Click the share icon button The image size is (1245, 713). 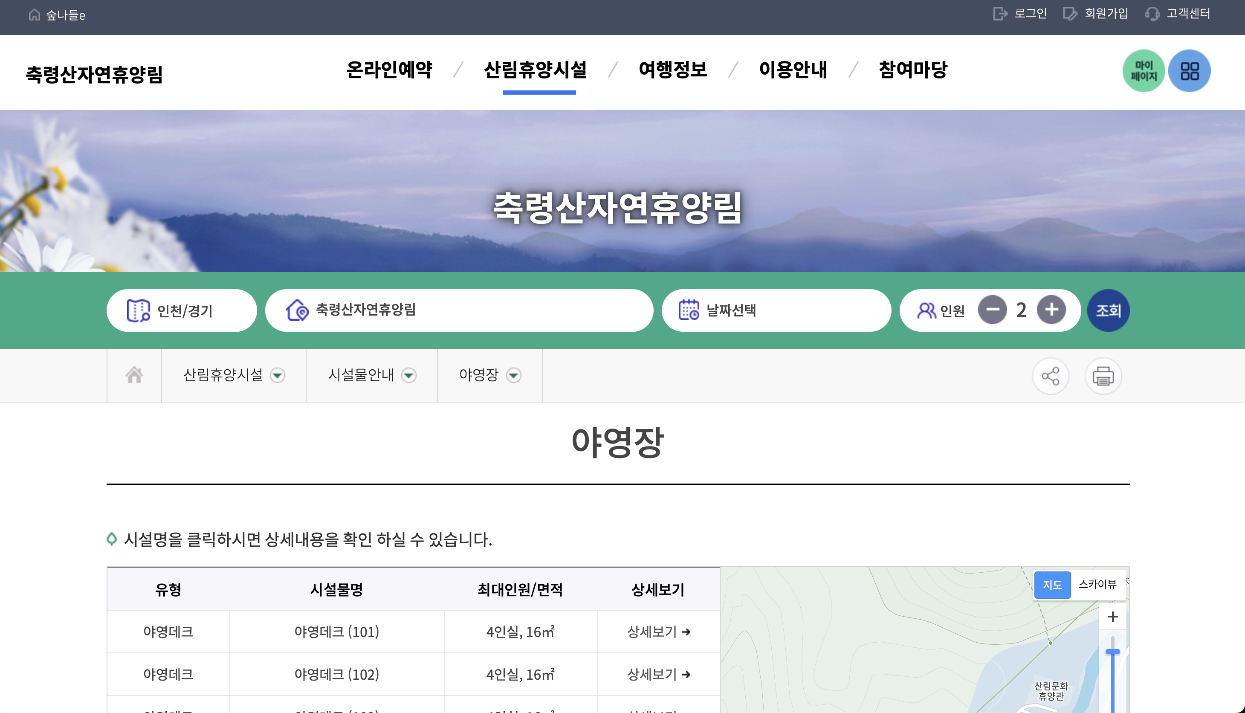[x=1050, y=376]
